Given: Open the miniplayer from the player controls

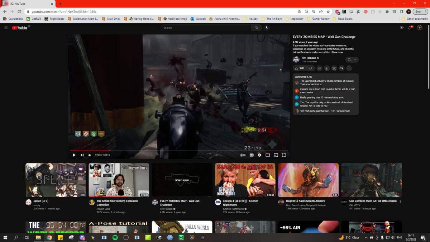Looking at the screenshot, I should click(268, 155).
